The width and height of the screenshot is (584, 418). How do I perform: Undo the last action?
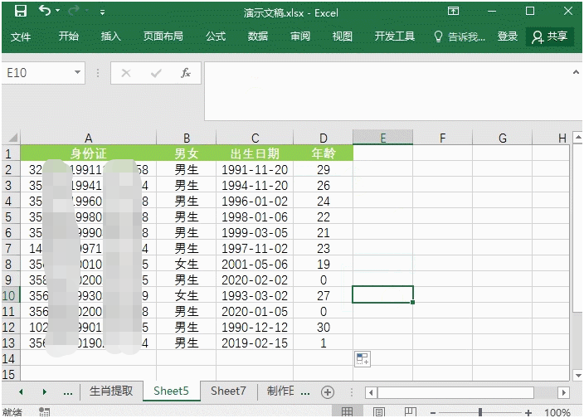pyautogui.click(x=44, y=11)
